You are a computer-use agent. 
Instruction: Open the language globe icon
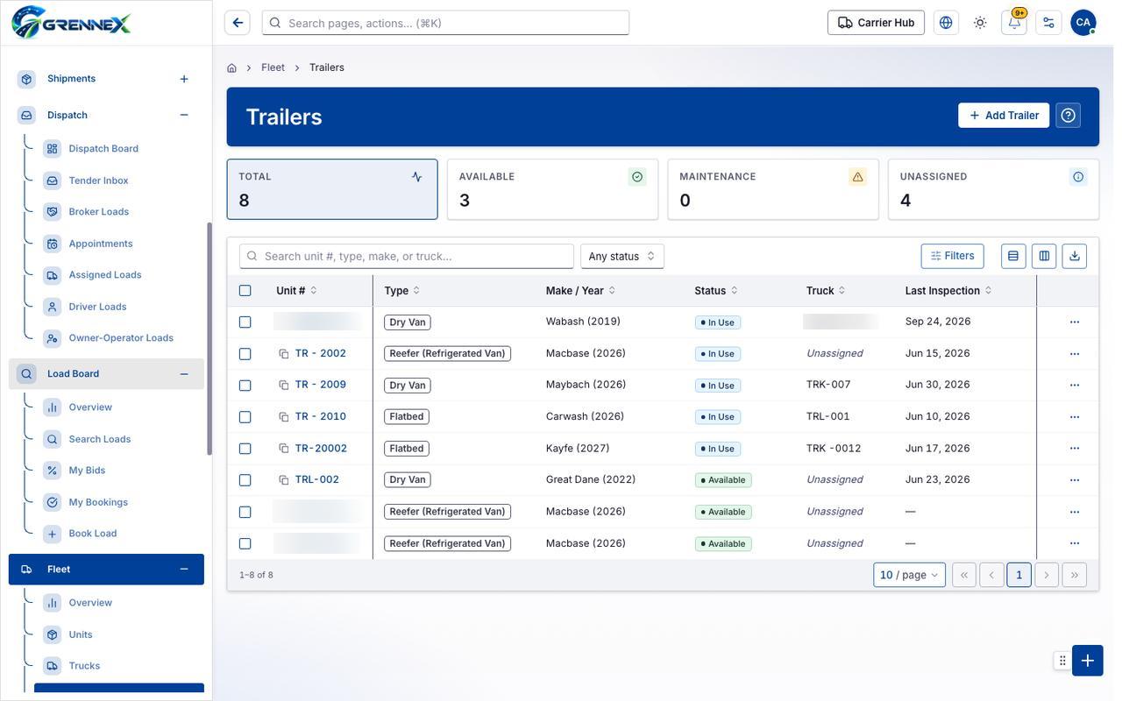[x=946, y=23]
